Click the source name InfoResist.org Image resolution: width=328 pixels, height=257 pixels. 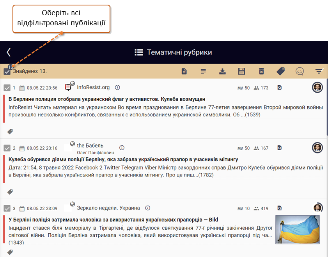coord(93,87)
